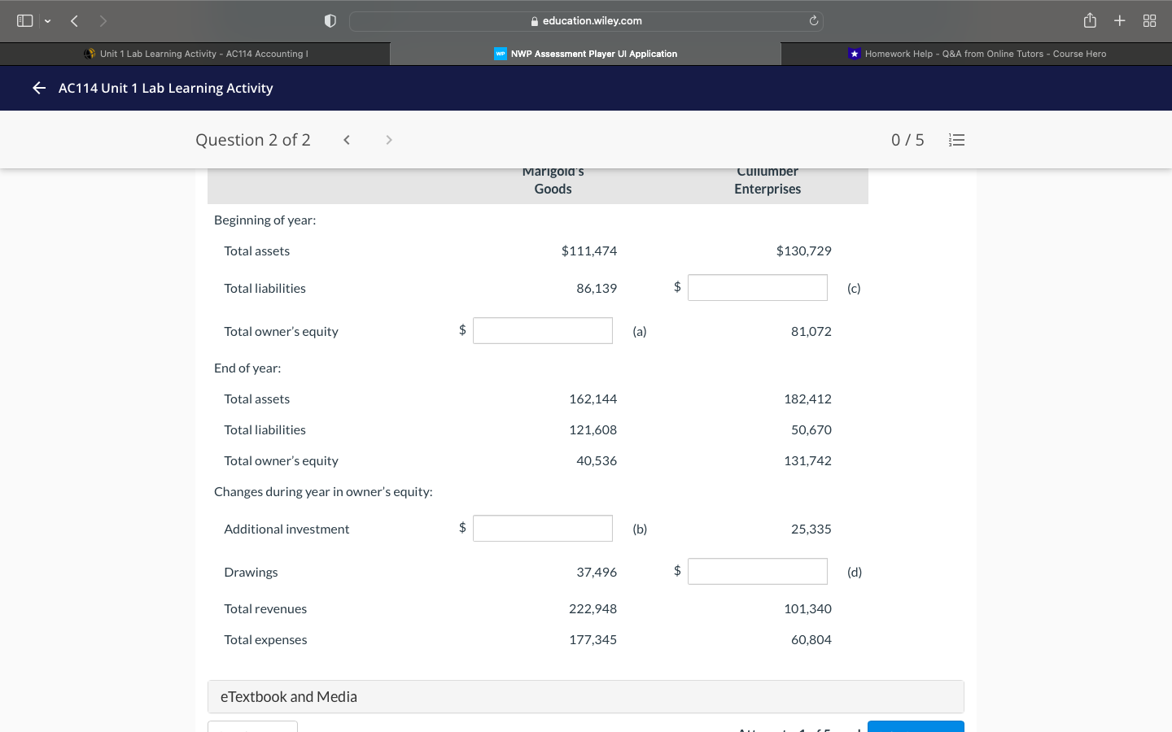Show the tab overview grid icon

click(x=1149, y=20)
